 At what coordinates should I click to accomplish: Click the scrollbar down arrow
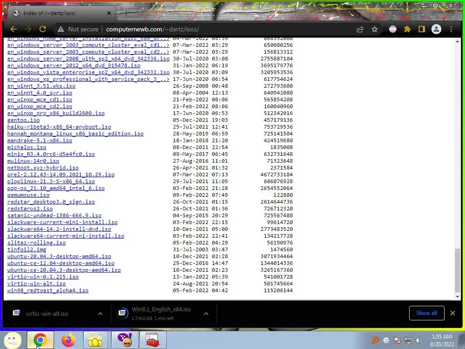457,296
